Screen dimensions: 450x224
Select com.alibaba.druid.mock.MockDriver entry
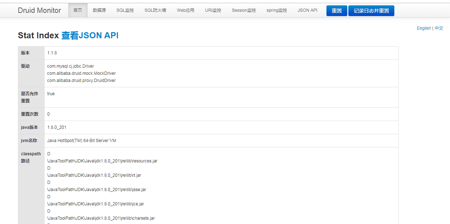pyautogui.click(x=82, y=73)
